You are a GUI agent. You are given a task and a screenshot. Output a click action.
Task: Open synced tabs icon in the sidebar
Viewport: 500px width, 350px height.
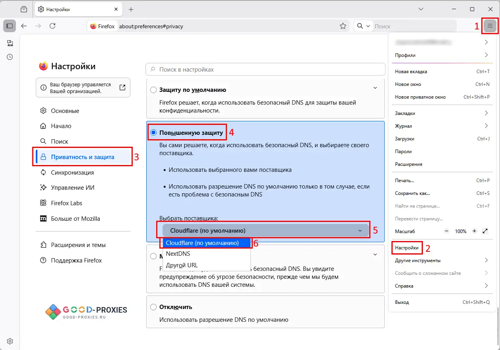(x=10, y=43)
